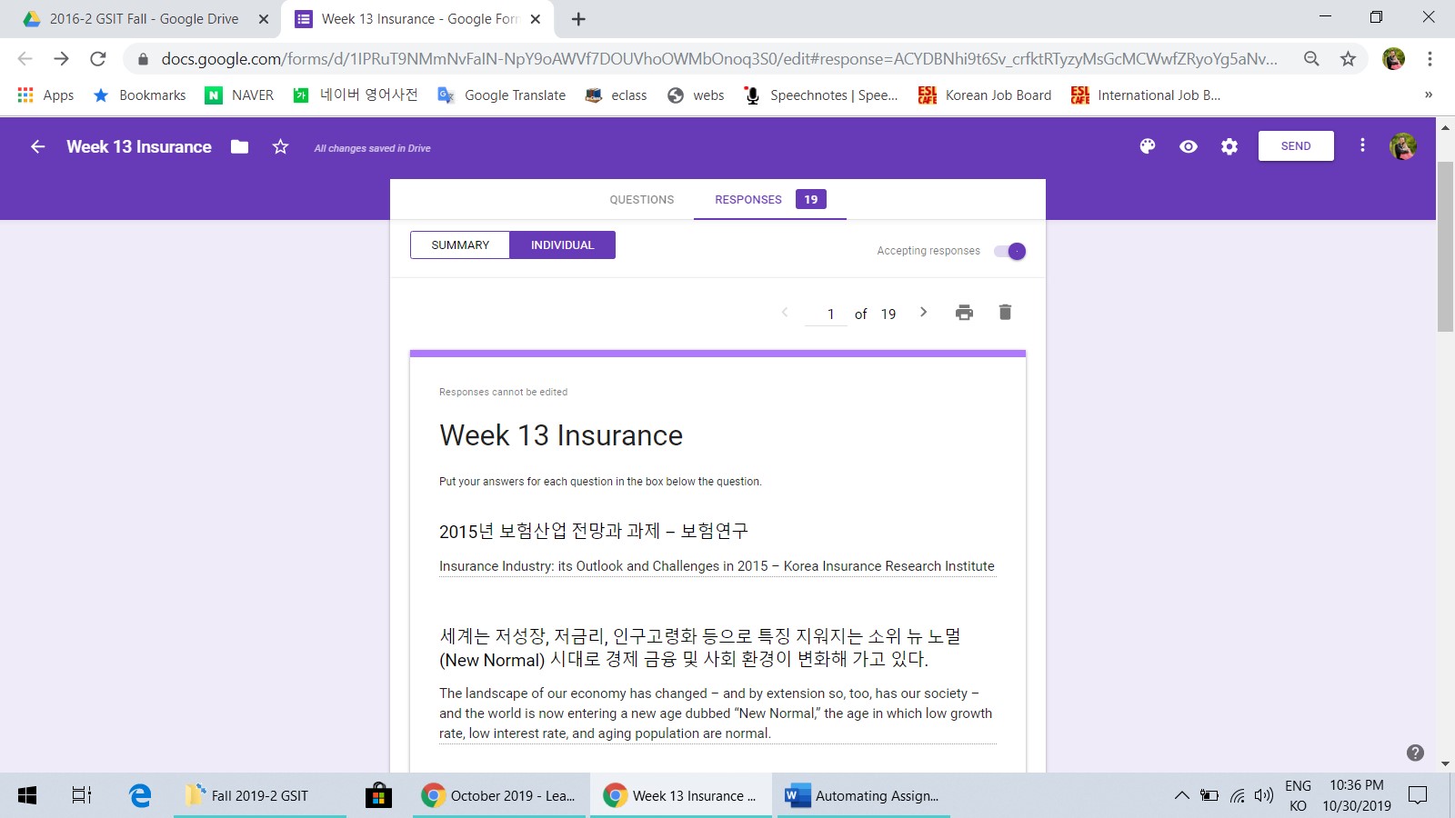Switch to Summary view
The width and height of the screenshot is (1455, 818).
click(x=460, y=245)
